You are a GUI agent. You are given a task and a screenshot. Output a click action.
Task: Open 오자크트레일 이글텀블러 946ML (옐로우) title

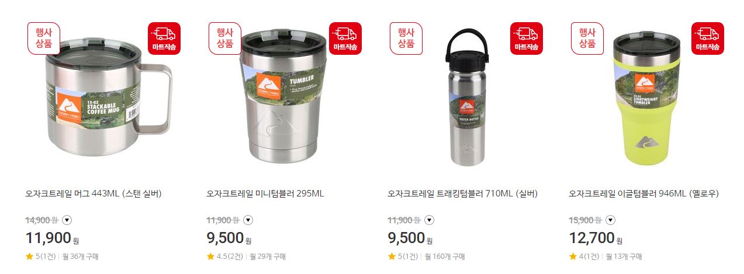644,194
